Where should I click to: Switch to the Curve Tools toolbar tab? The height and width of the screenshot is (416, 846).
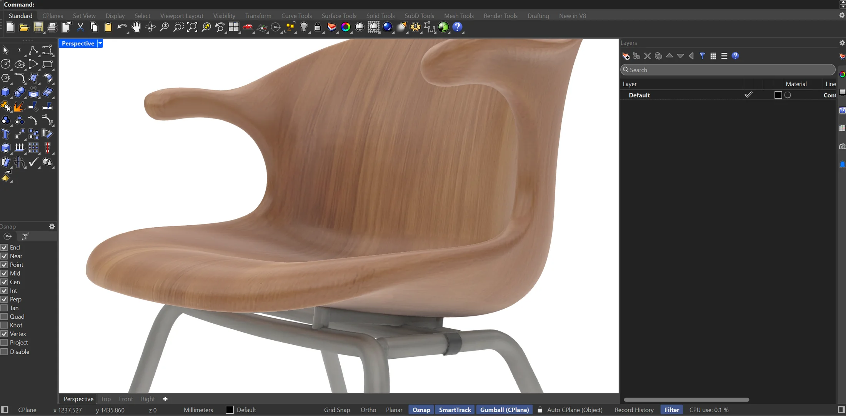(x=296, y=16)
